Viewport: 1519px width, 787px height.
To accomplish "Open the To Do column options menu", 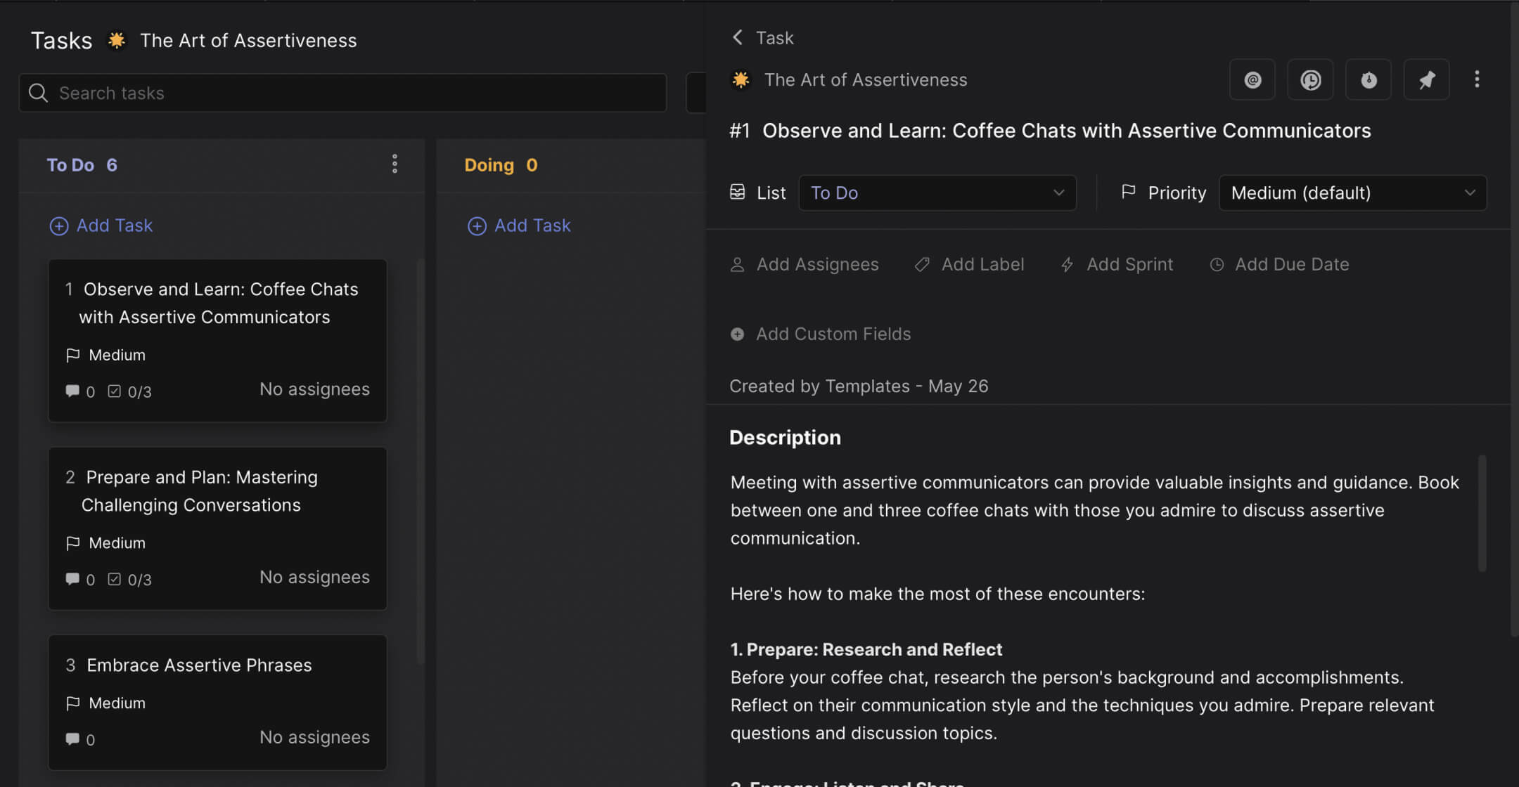I will pos(395,164).
